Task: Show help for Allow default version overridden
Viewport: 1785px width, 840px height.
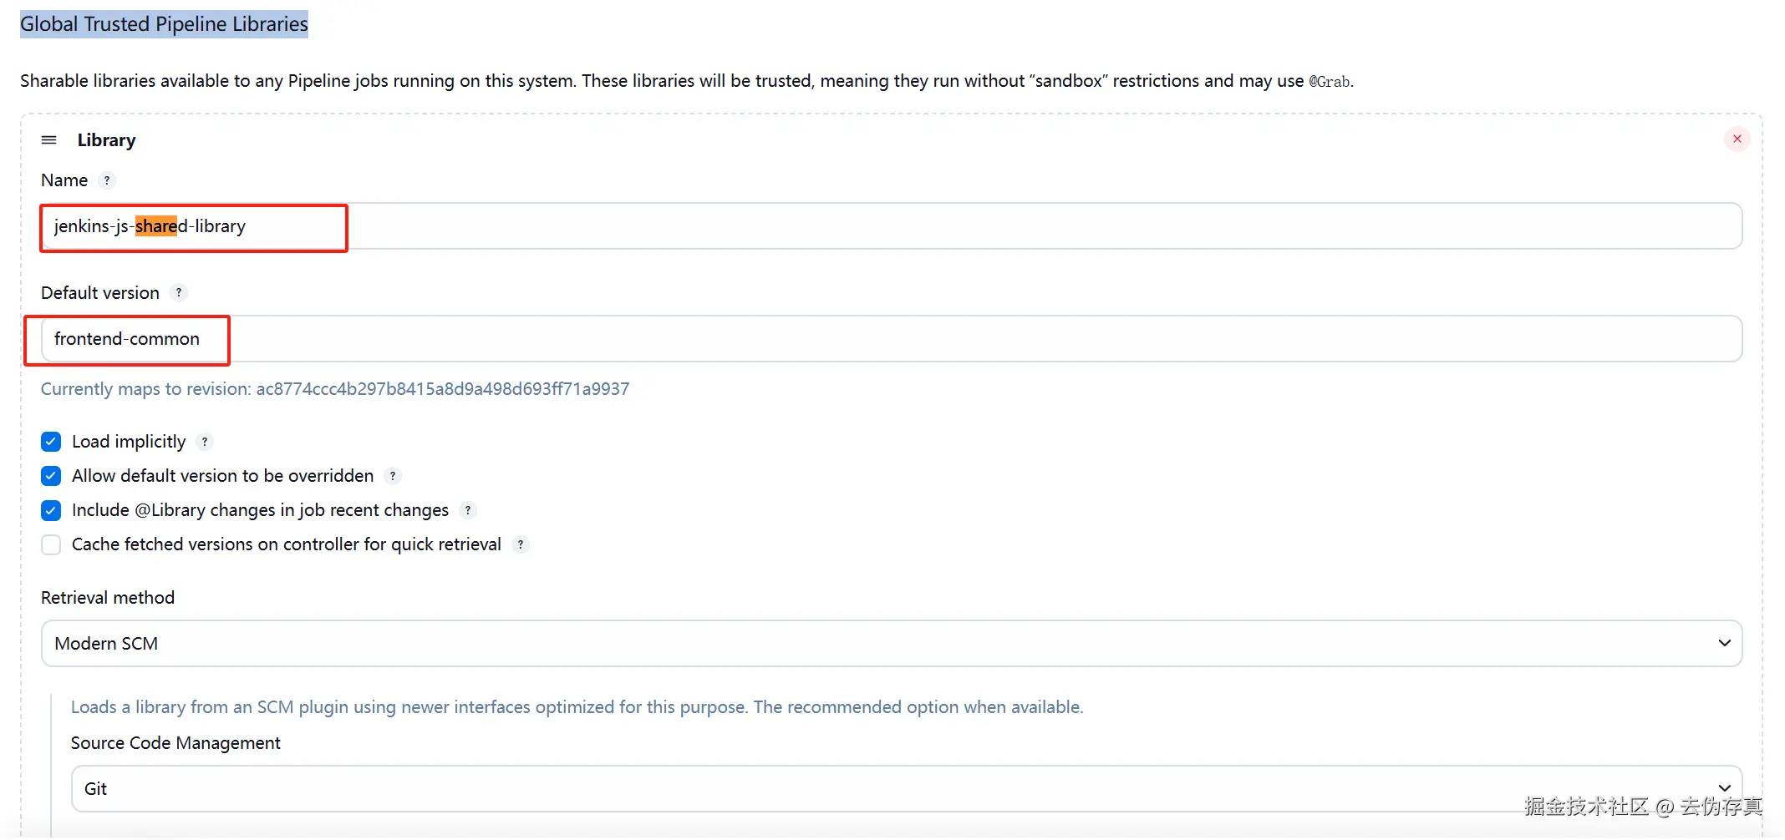Action: point(393,476)
